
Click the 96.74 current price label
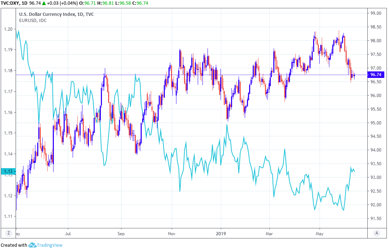pyautogui.click(x=374, y=75)
